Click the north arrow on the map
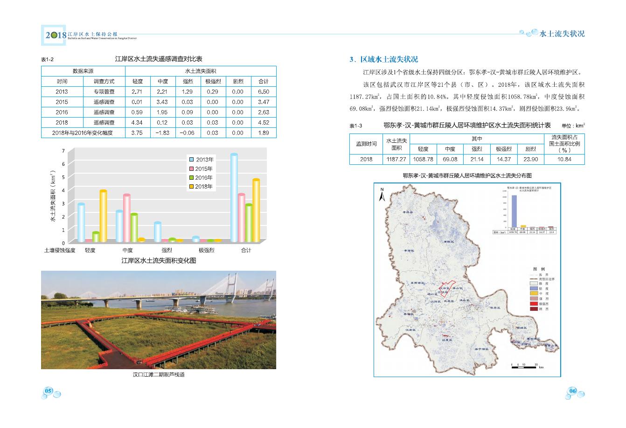Screen dimensions: 626x428 click(382, 195)
